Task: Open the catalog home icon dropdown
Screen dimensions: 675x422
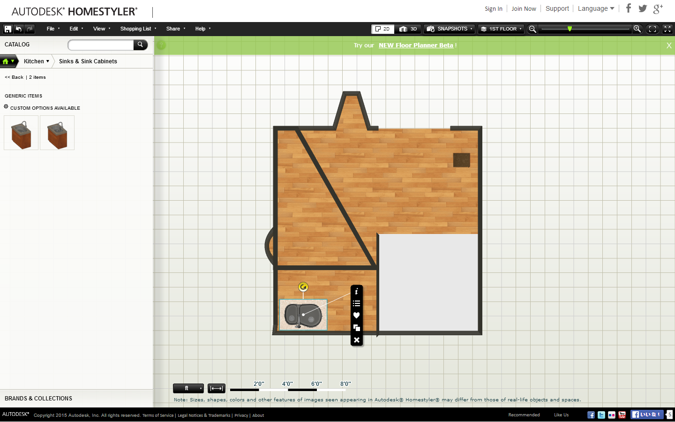Action: click(x=8, y=61)
